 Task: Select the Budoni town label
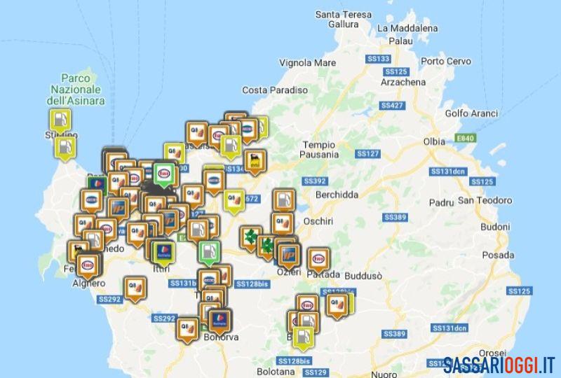pos(495,227)
